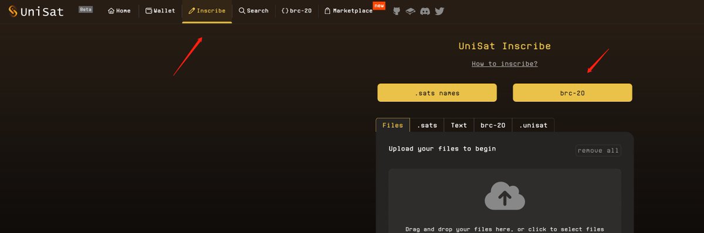
Task: Switch to the .sats tab
Action: (427, 125)
